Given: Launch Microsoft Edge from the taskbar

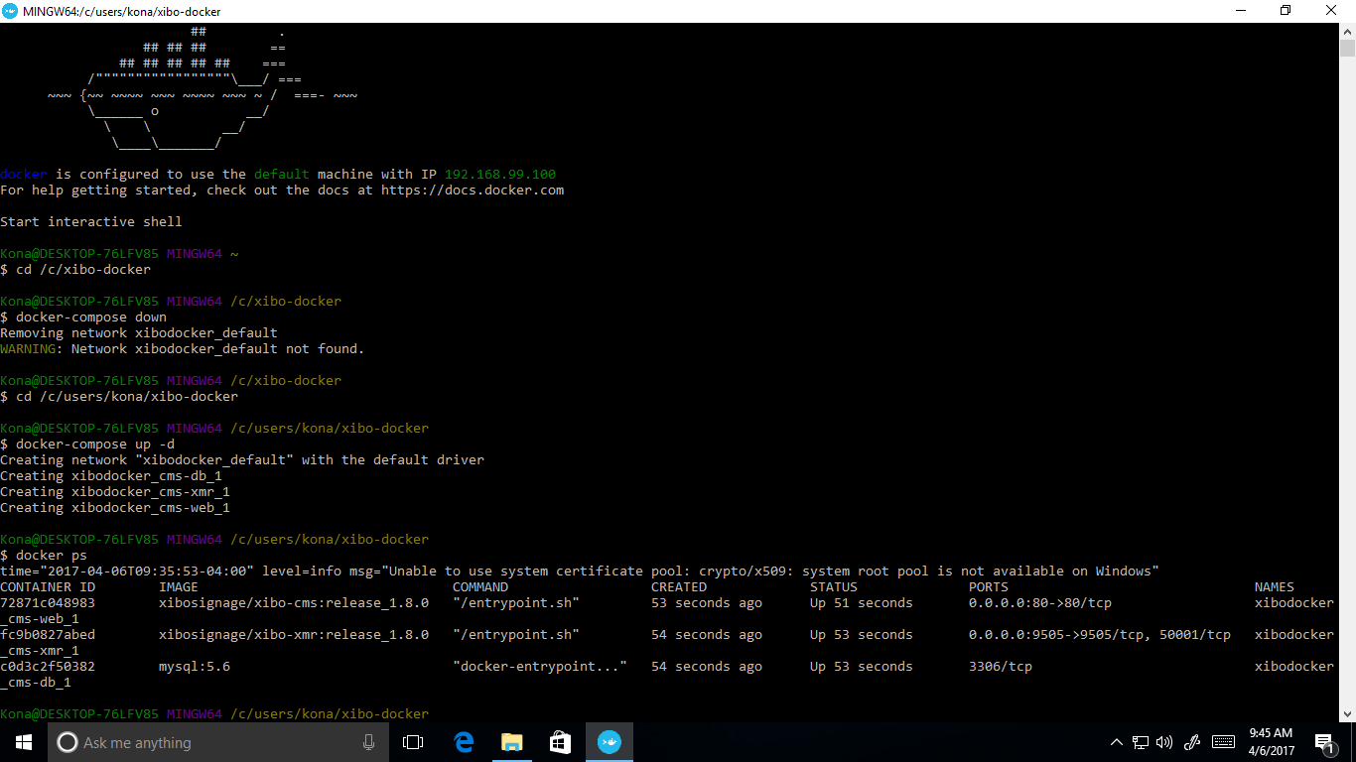Looking at the screenshot, I should (x=463, y=742).
